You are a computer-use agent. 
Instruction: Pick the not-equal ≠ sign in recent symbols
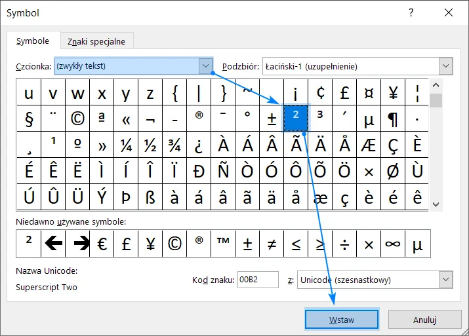[x=272, y=244]
